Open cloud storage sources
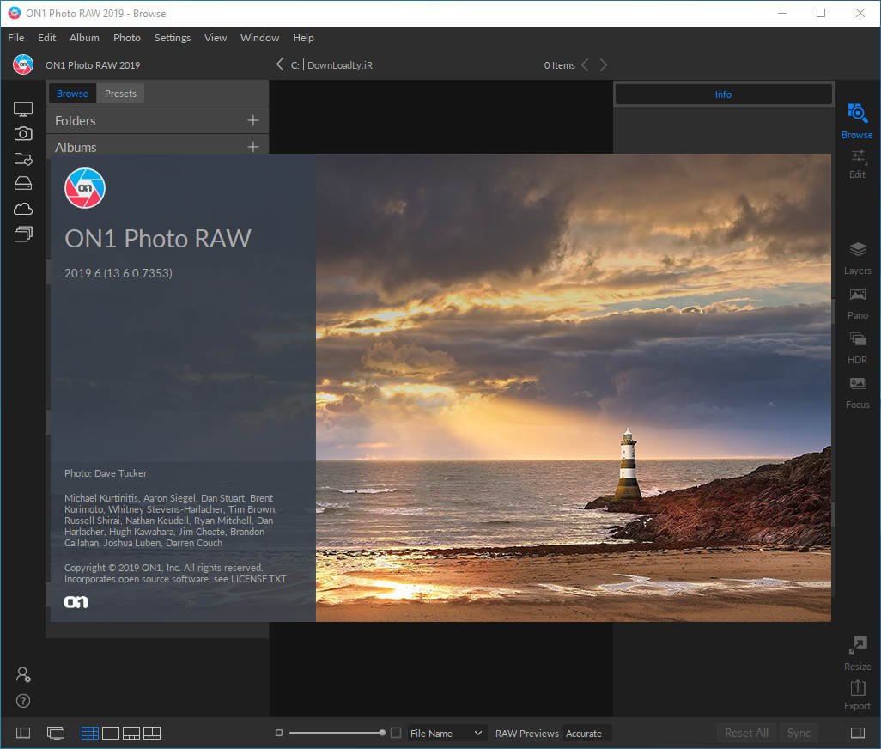 (23, 209)
